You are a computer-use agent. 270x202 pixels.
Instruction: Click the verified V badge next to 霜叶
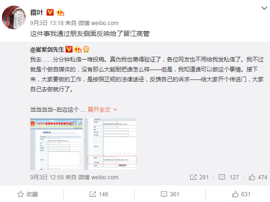click(x=50, y=12)
